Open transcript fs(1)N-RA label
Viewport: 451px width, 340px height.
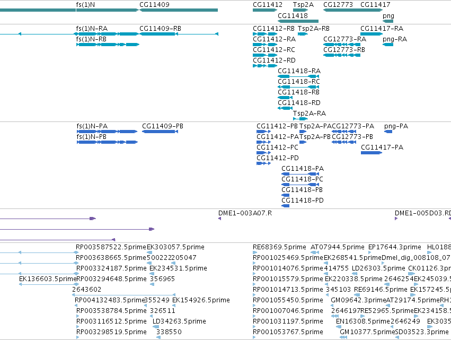pyautogui.click(x=92, y=29)
